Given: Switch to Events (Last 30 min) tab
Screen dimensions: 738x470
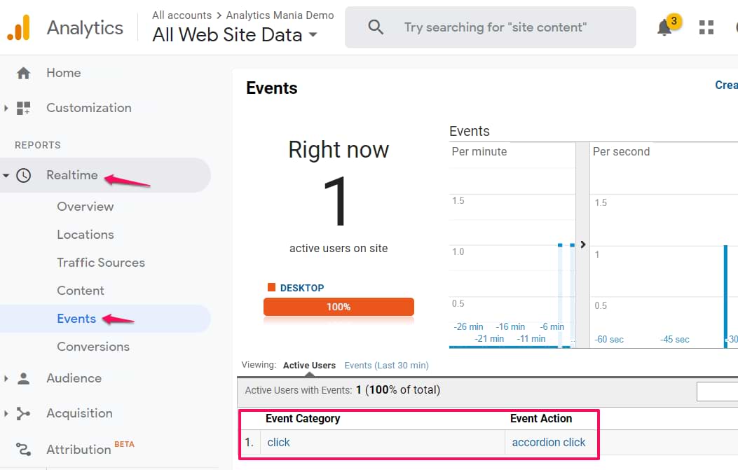Looking at the screenshot, I should [386, 365].
